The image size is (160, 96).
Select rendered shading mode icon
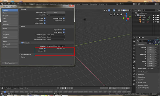[x=128, y=10]
